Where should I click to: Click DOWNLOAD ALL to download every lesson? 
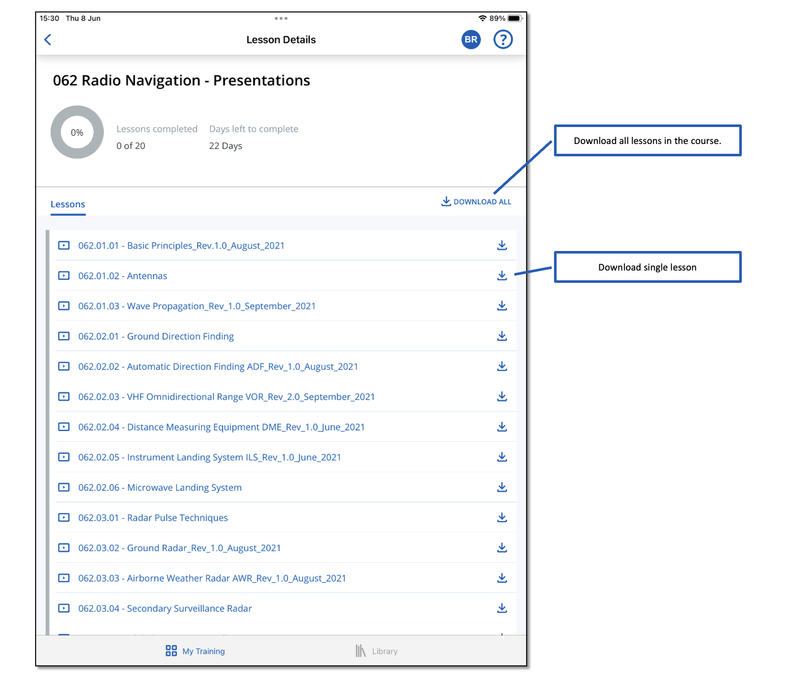pos(476,201)
